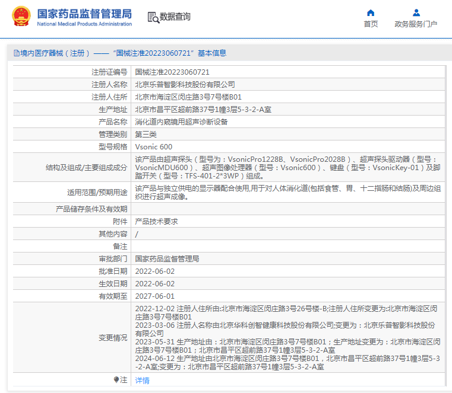Select production address 北京市昌平区超前路37号 cell

[203, 109]
